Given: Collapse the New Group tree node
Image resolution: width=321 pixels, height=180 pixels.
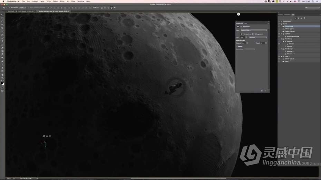Looking at the screenshot, I should click(x=282, y=39).
